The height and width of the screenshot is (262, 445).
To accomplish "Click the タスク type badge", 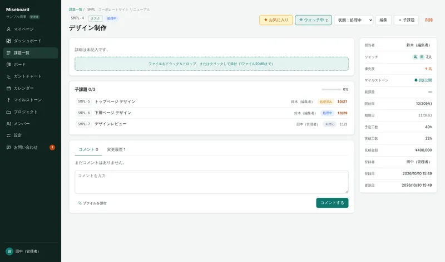I will coord(95,18).
